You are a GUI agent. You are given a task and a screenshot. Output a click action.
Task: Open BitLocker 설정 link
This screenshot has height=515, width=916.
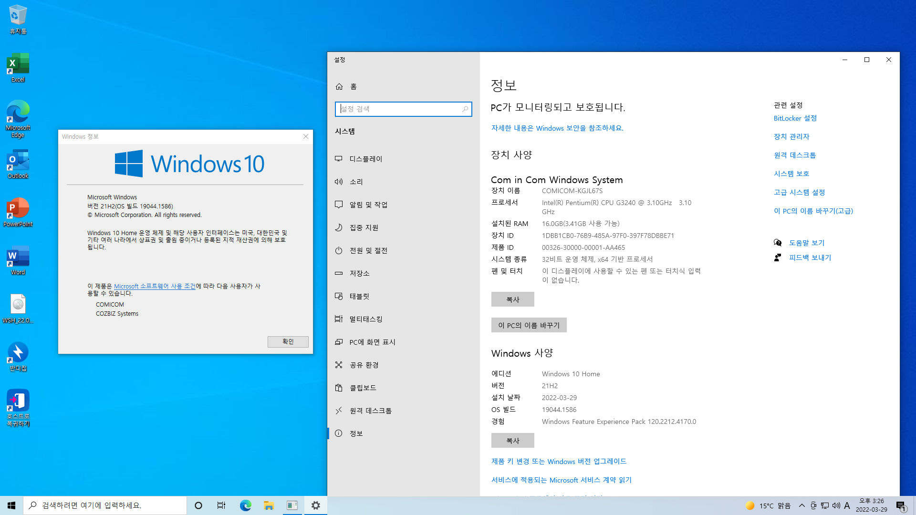coord(795,118)
